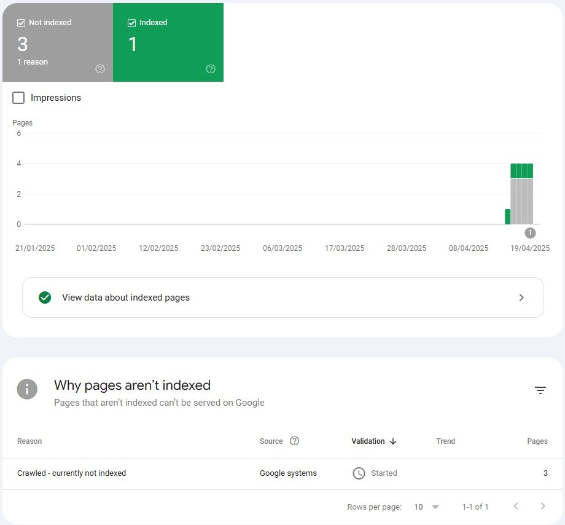
Task: Click the page count 3 in the row
Action: [545, 473]
